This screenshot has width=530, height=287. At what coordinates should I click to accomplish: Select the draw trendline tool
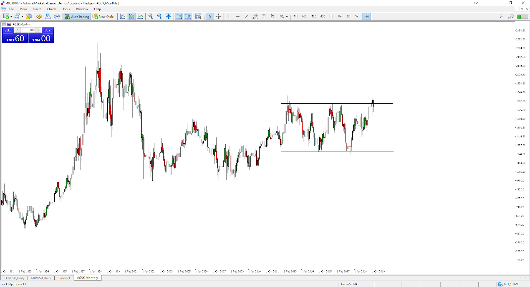(x=246, y=16)
